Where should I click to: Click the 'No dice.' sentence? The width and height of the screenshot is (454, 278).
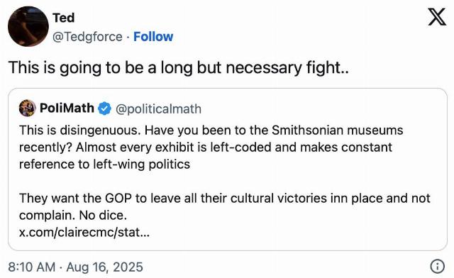point(103,215)
